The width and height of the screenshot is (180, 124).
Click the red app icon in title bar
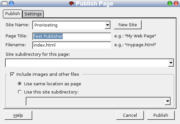[72, 3]
